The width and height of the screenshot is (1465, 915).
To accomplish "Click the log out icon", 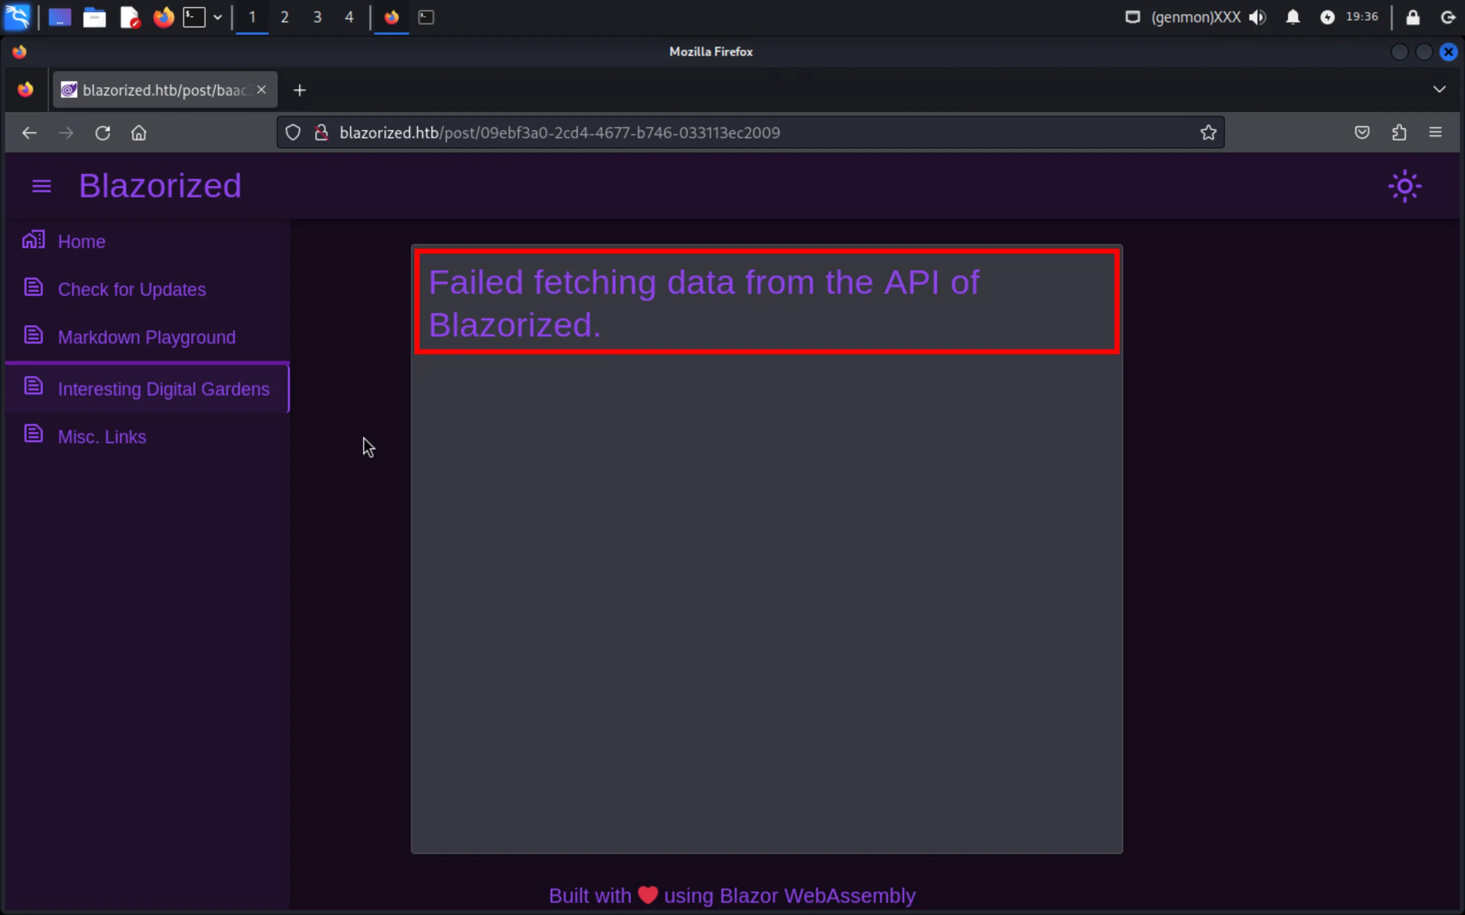I will [1447, 17].
